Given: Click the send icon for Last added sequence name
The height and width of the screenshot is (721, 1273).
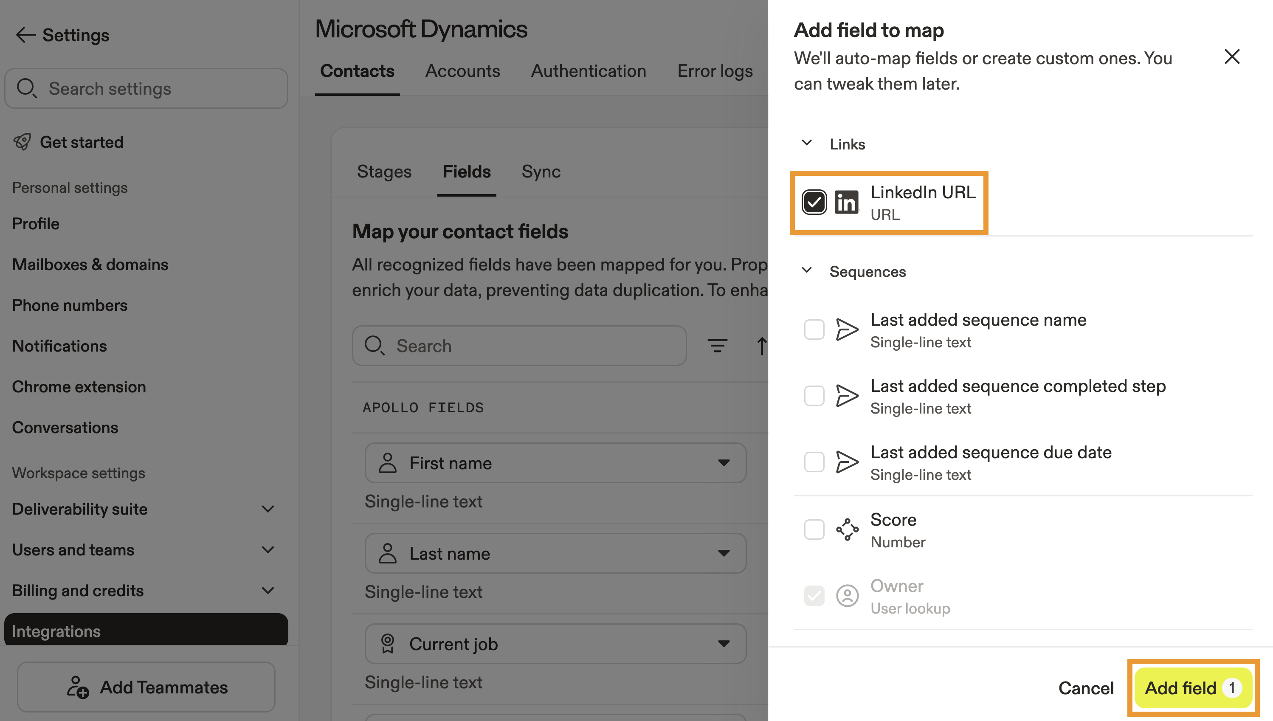Looking at the screenshot, I should [x=847, y=330].
